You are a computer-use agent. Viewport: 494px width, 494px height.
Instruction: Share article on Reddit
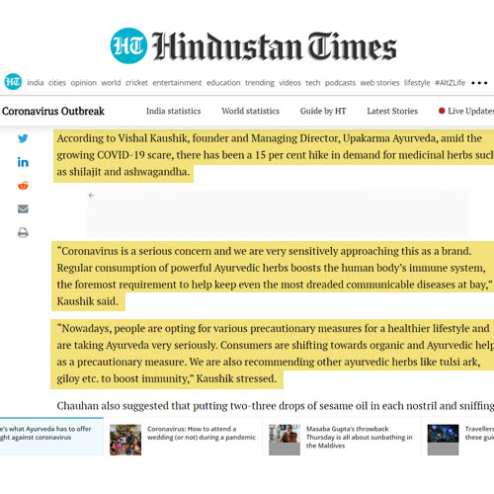tap(23, 186)
